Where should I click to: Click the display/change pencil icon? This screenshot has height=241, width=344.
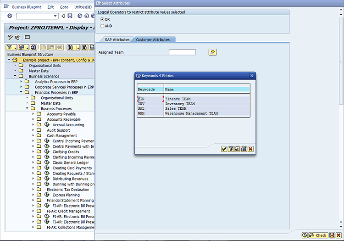(x=10, y=37)
